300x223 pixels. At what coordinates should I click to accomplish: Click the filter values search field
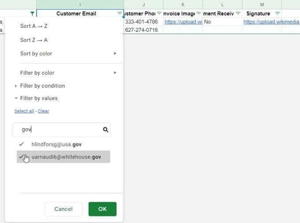pyautogui.click(x=61, y=130)
